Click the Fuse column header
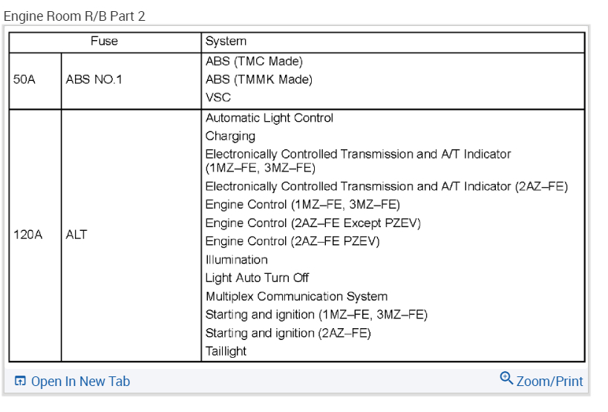This screenshot has height=412, width=608. (104, 42)
